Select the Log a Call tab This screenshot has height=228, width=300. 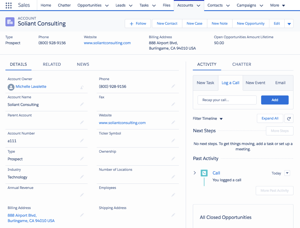coord(230,83)
